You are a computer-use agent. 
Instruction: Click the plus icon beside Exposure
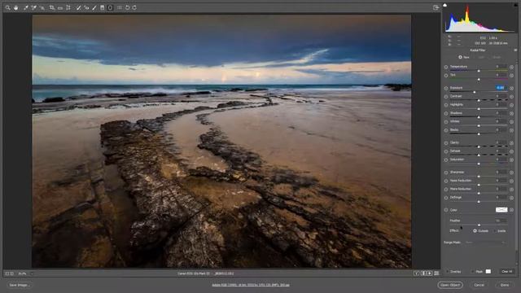[x=512, y=88]
